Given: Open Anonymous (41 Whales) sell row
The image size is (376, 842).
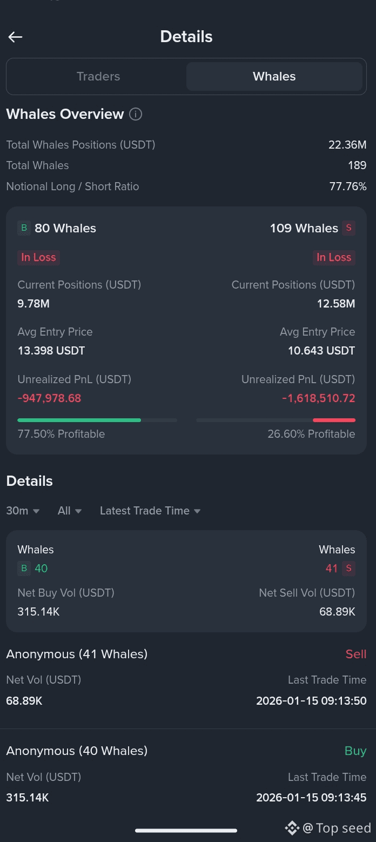Looking at the screenshot, I should [186, 678].
